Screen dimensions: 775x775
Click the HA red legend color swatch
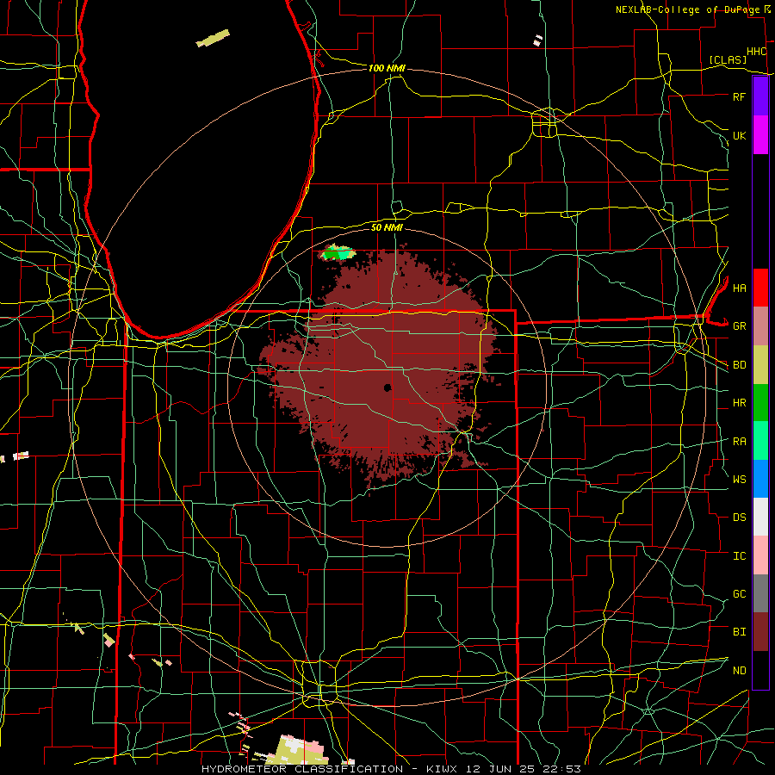click(760, 288)
